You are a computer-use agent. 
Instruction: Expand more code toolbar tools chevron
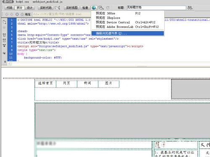coord(5,62)
